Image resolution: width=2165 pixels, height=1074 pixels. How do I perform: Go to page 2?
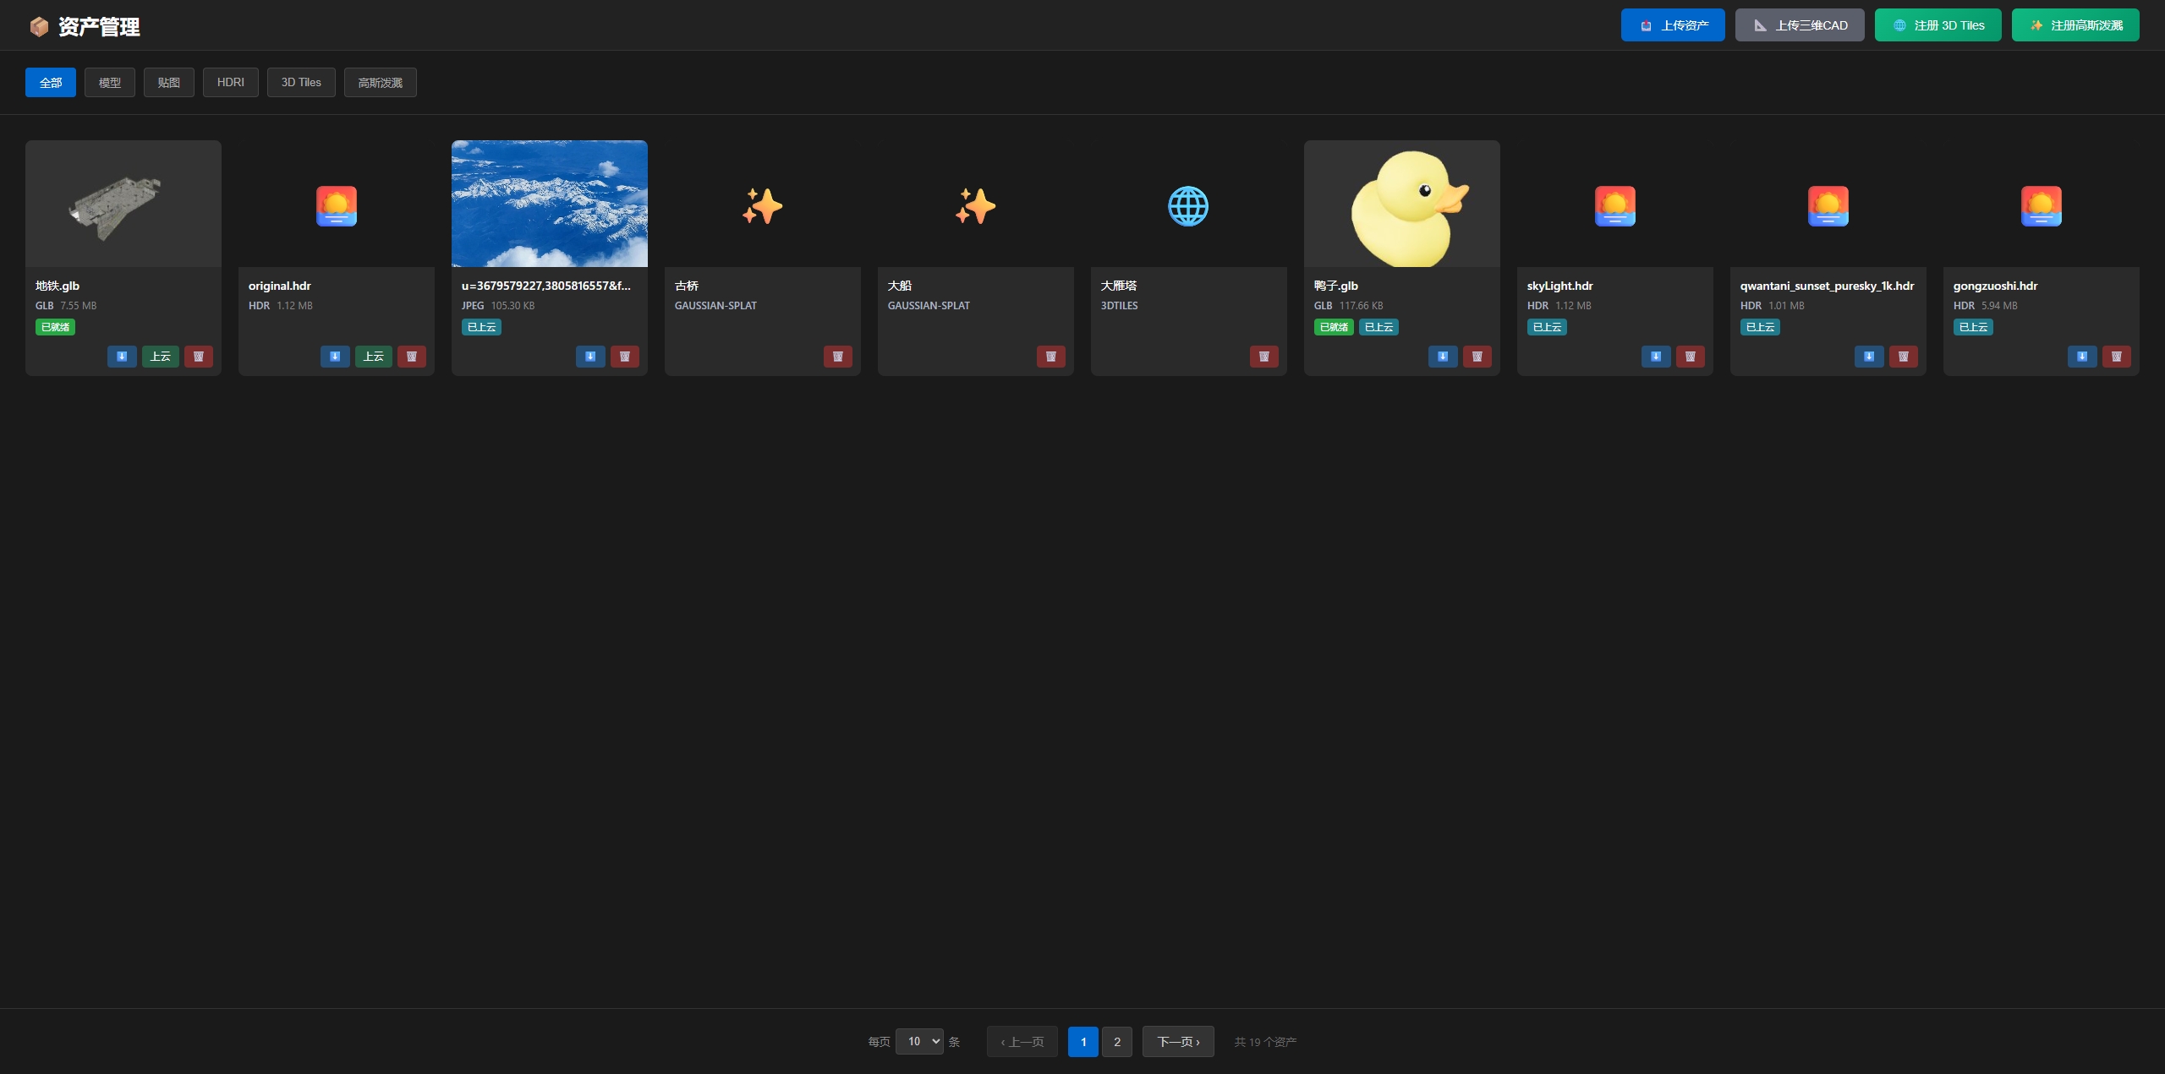pos(1117,1041)
